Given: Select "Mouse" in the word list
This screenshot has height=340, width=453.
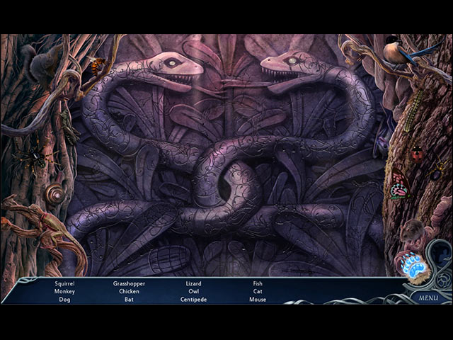Looking at the screenshot, I should [x=258, y=300].
